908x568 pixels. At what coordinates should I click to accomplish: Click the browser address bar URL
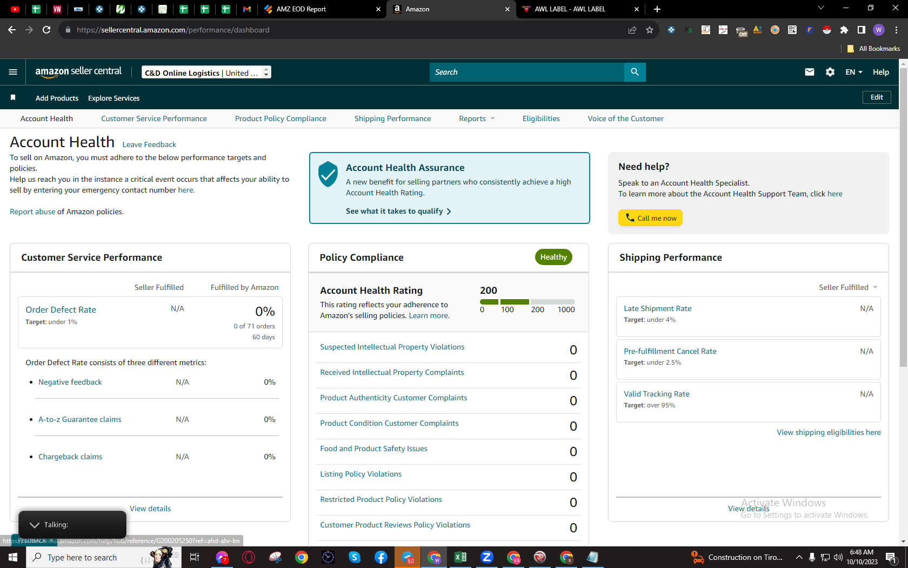[173, 30]
